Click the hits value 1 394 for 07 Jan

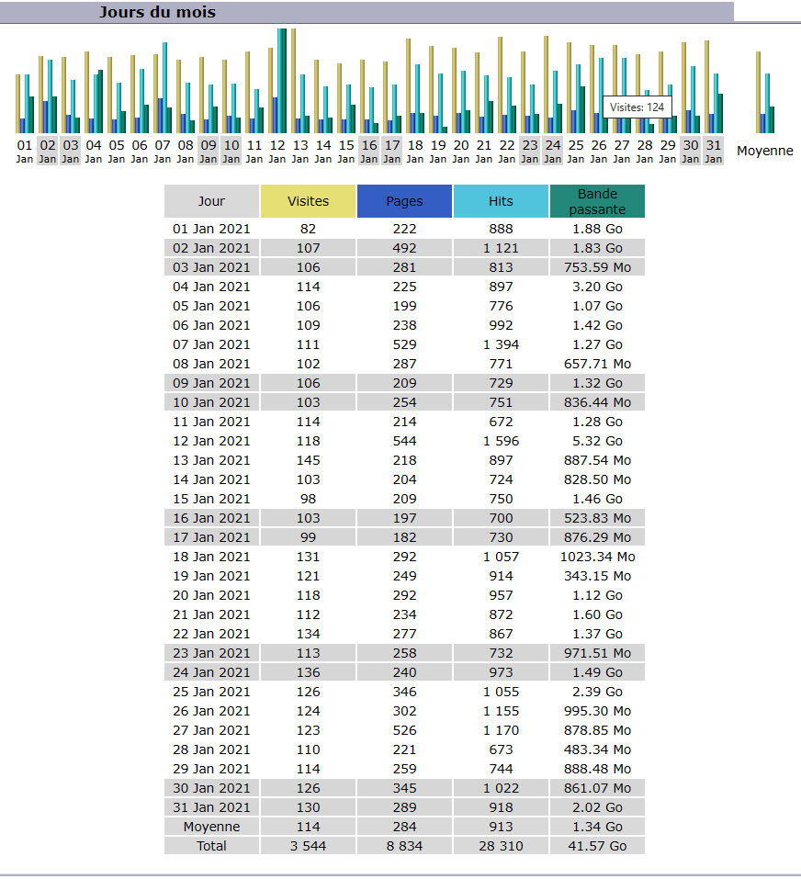[x=501, y=344]
